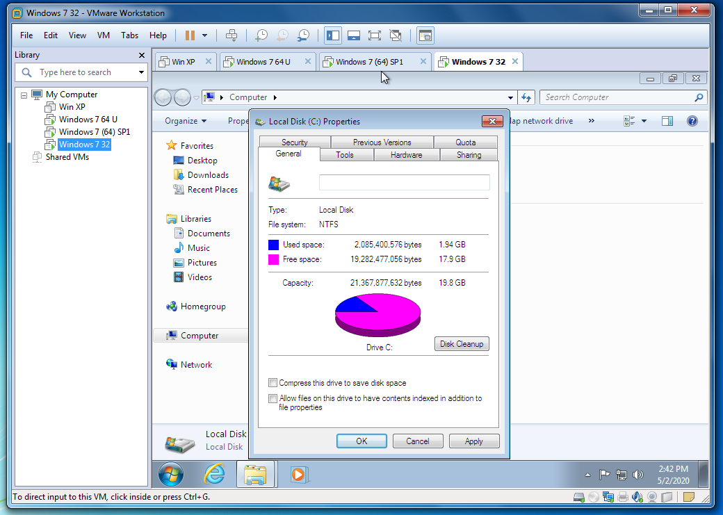Open the View menu
723x515 pixels.
[77, 35]
